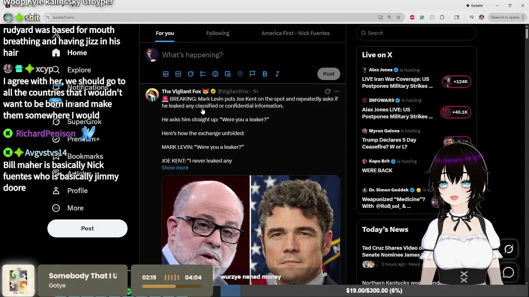
Task: Click the Gemini button in Chrome
Action: (x=474, y=6)
